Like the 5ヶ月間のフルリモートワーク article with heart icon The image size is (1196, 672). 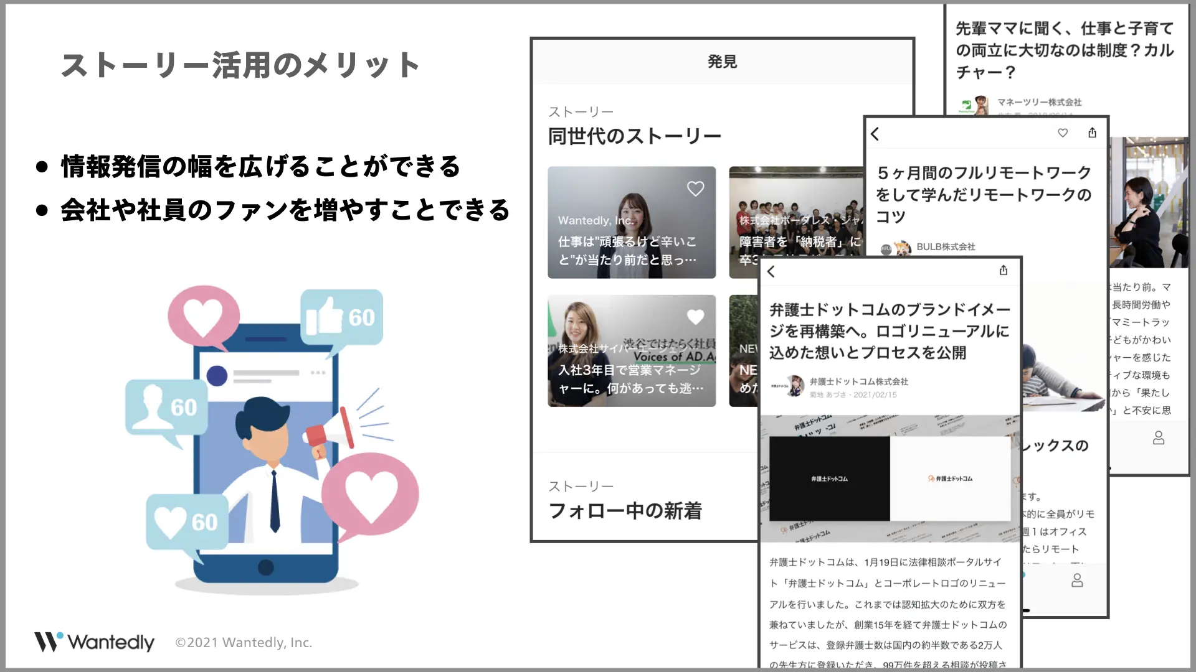click(1063, 133)
